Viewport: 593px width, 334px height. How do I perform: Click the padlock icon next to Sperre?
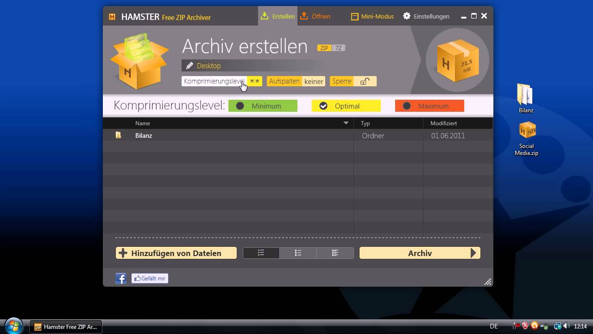tap(365, 81)
